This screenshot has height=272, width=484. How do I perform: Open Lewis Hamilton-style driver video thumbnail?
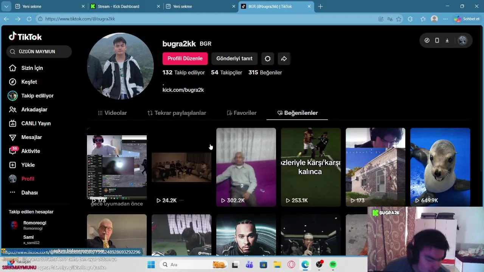[246, 235]
